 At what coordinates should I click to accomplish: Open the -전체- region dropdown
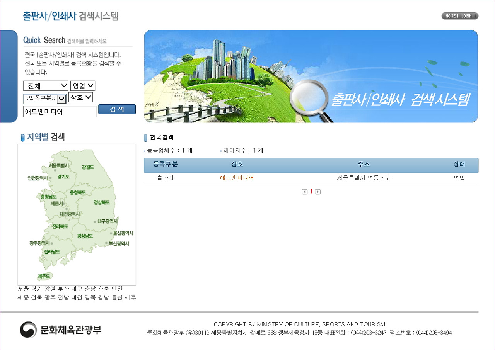[x=46, y=85]
